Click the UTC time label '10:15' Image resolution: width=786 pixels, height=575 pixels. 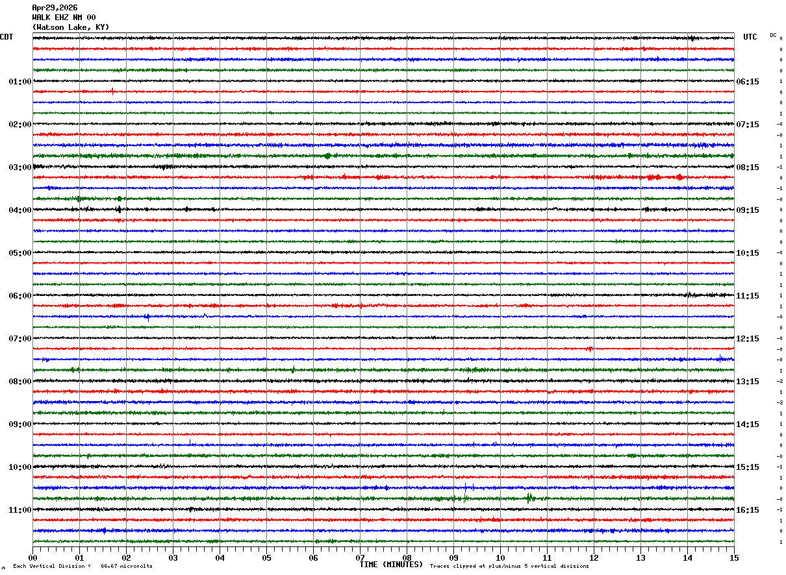click(748, 253)
